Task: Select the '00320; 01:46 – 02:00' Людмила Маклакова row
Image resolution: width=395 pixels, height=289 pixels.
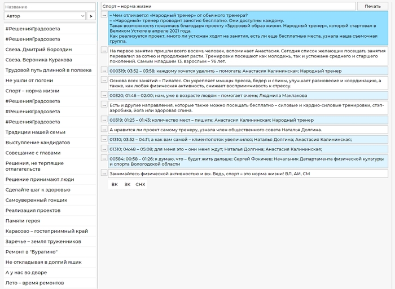Action: point(248,96)
